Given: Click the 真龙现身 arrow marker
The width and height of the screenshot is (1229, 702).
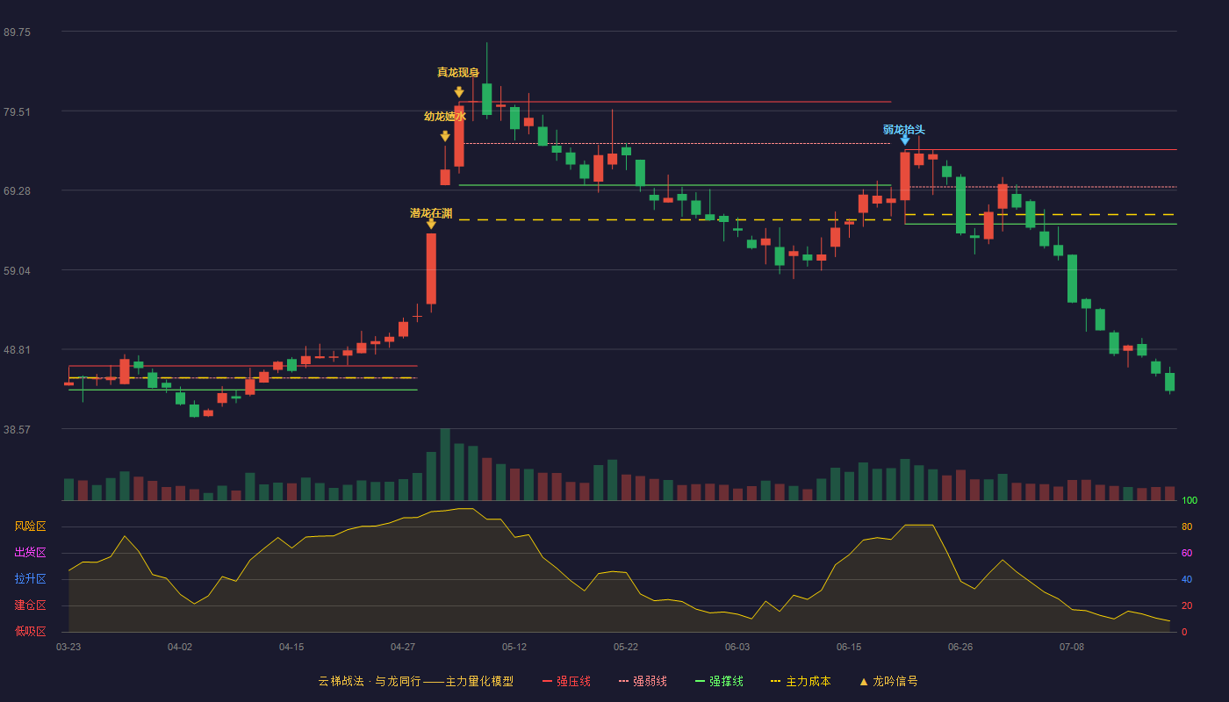Looking at the screenshot, I should pyautogui.click(x=459, y=92).
